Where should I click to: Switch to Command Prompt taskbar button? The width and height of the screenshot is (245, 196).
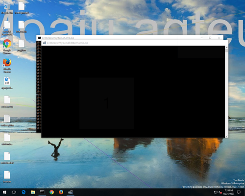pos(42,192)
